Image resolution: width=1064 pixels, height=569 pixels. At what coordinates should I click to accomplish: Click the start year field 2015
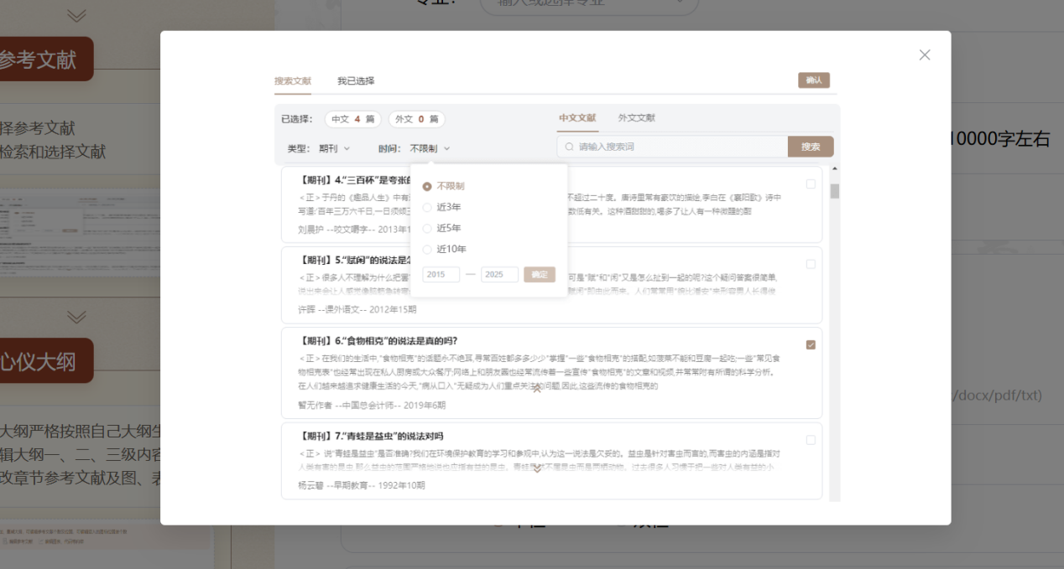coord(441,274)
